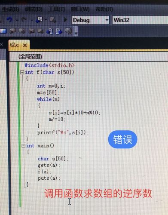Click the Previous Bookmark toolbar icon
This screenshot has width=168, height=215.
click(x=13, y=31)
